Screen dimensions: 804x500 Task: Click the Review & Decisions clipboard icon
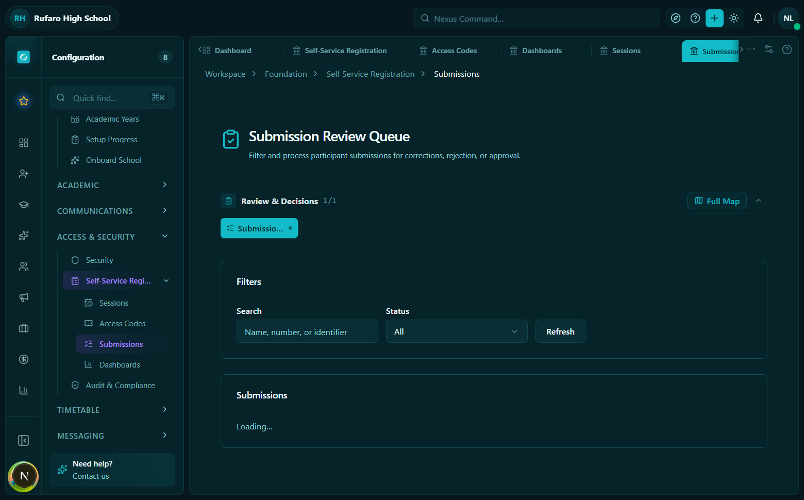click(229, 201)
